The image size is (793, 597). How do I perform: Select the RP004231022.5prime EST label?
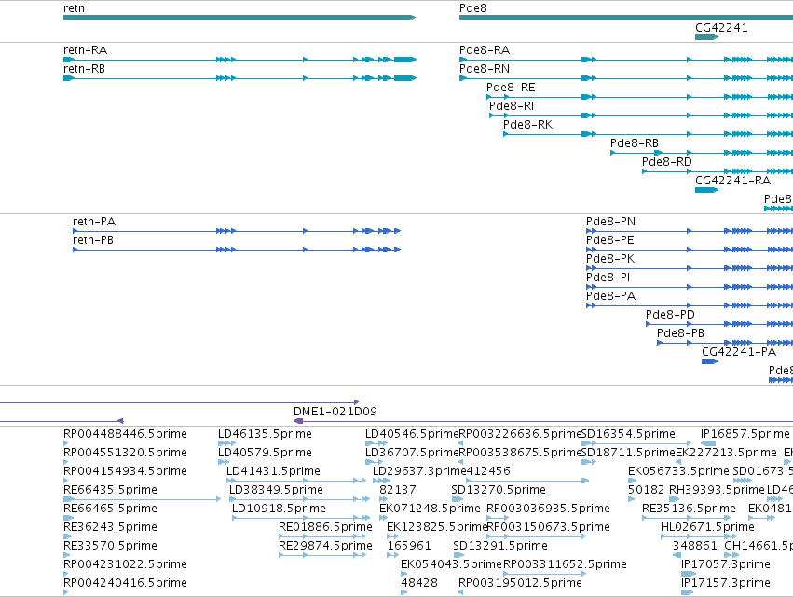click(125, 564)
